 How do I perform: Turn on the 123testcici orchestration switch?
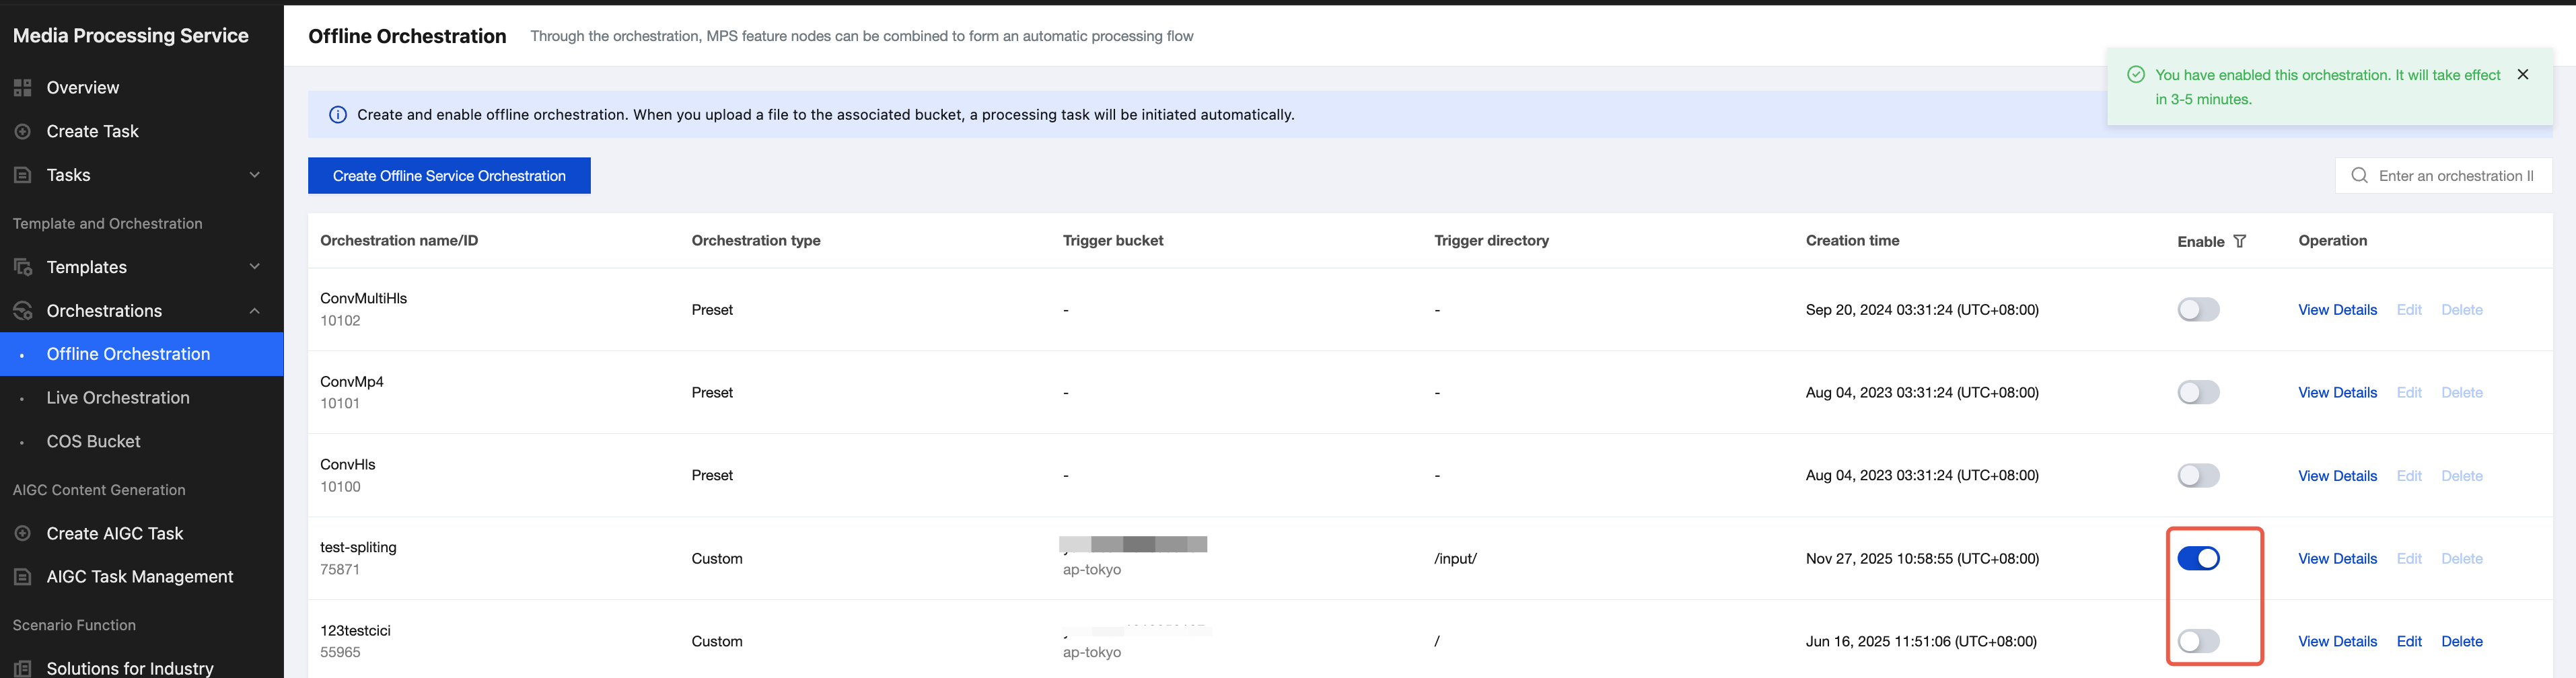coord(2197,641)
